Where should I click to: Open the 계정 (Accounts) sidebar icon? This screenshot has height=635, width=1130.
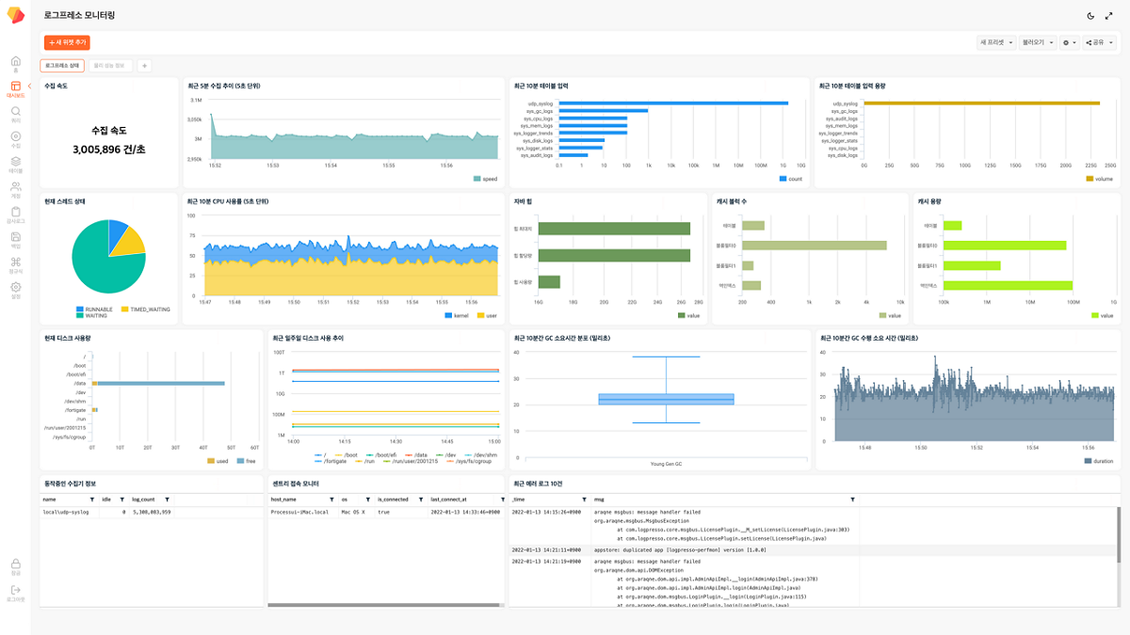16,187
